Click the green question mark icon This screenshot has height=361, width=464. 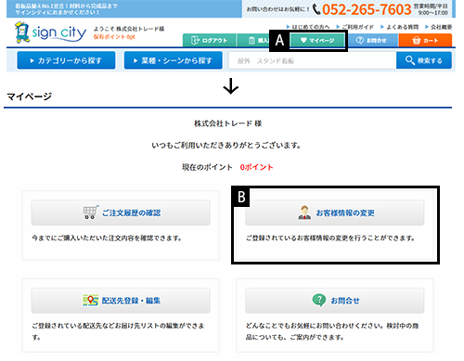tap(319, 300)
